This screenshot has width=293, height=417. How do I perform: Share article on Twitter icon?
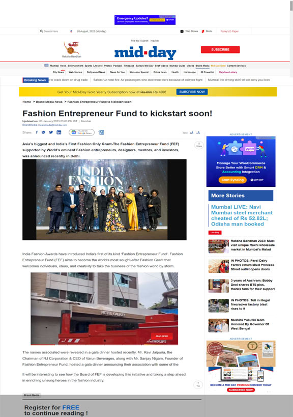pos(51,132)
